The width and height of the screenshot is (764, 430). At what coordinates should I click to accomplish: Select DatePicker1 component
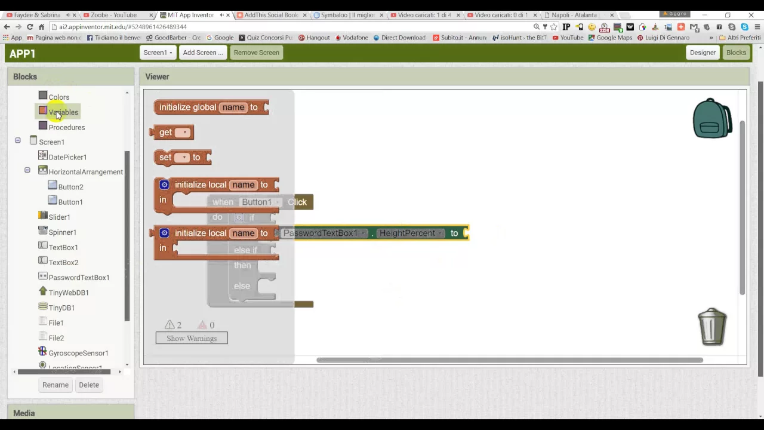(67, 157)
